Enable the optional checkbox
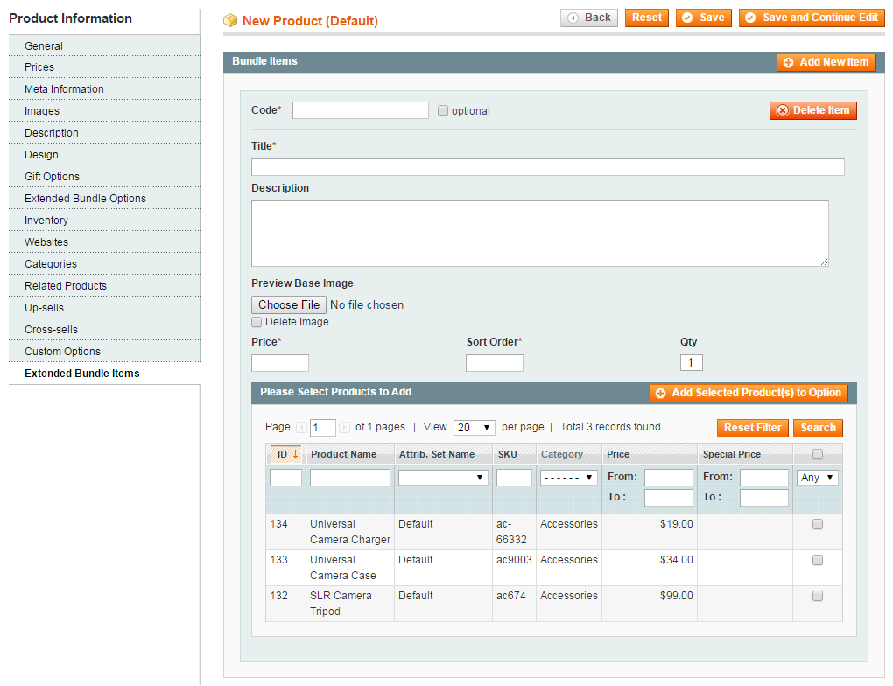 click(443, 111)
